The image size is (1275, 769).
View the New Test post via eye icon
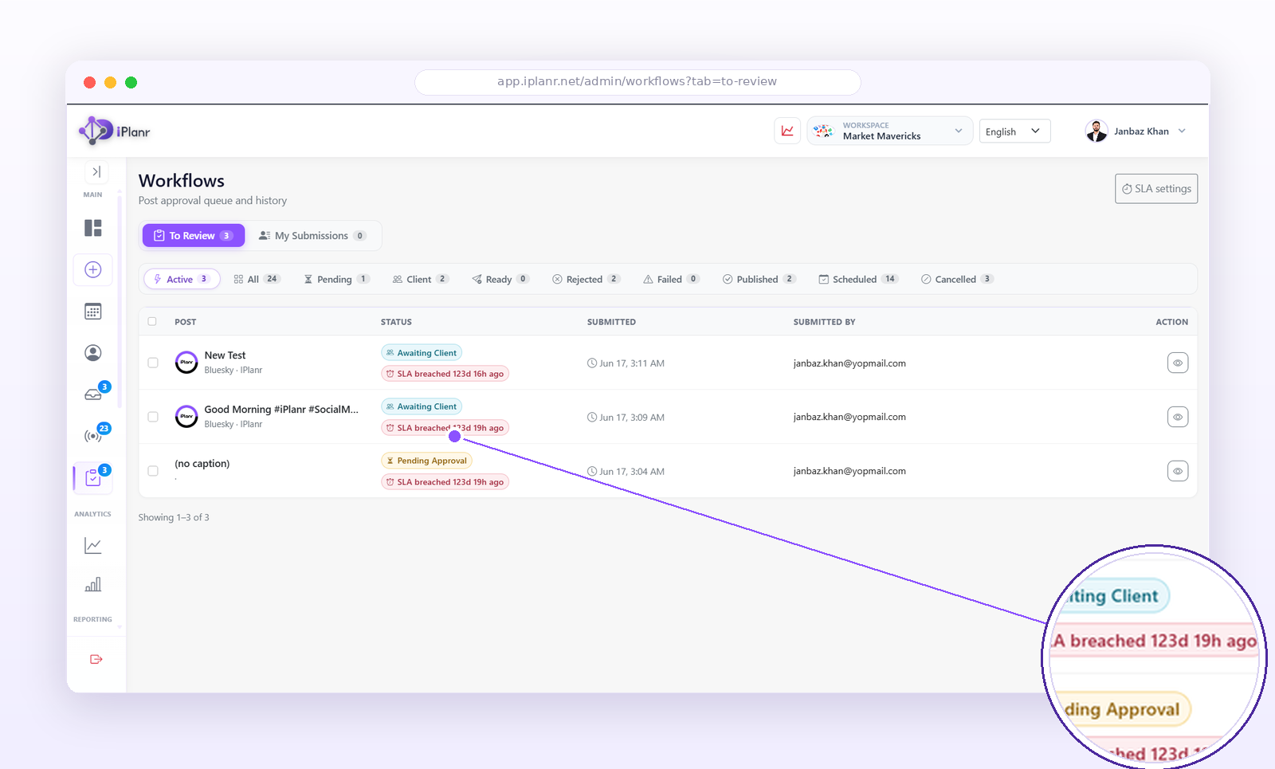click(1178, 363)
